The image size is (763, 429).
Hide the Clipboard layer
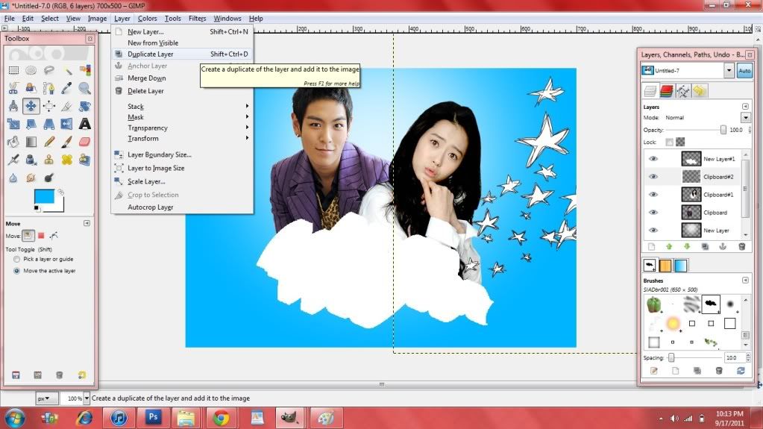point(653,213)
